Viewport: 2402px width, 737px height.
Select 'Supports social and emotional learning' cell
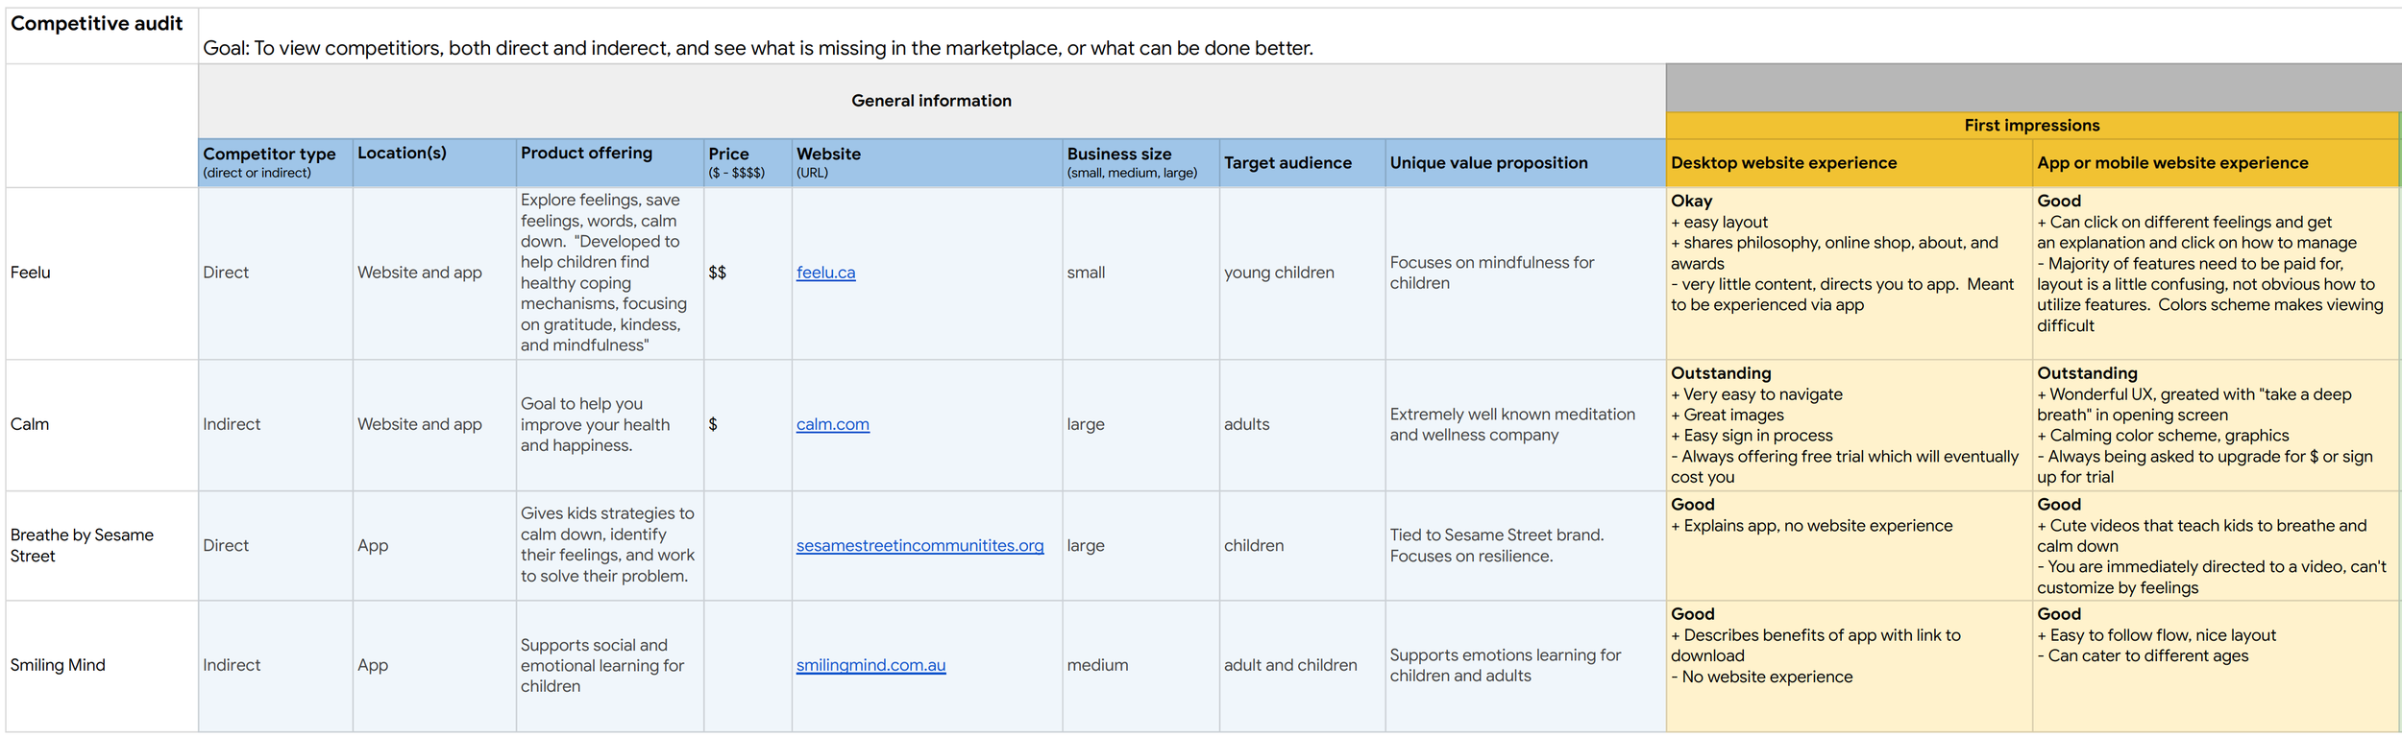610,666
